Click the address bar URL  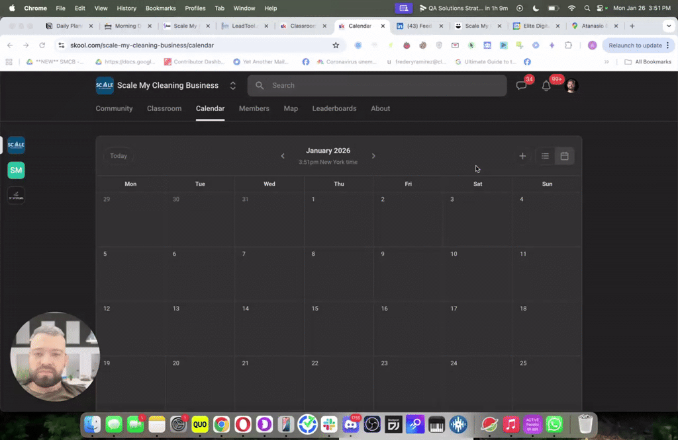[142, 46]
